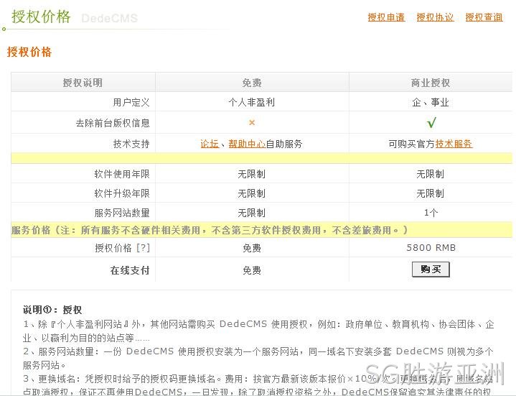This screenshot has width=516, height=396.
Task: Click the 软件升级年限 row label
Action: (x=122, y=193)
